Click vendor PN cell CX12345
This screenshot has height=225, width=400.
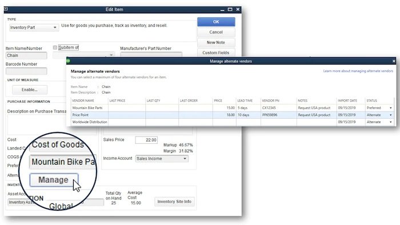tap(279, 108)
